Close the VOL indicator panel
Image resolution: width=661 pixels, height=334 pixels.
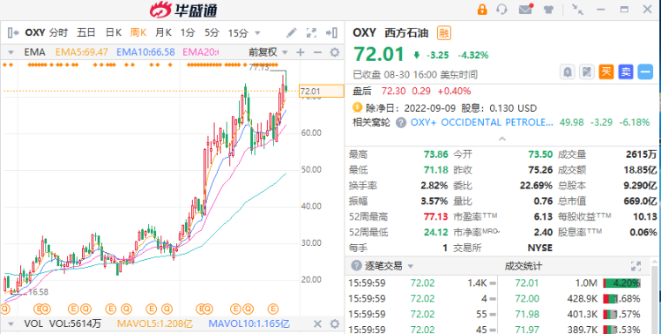tap(317, 324)
